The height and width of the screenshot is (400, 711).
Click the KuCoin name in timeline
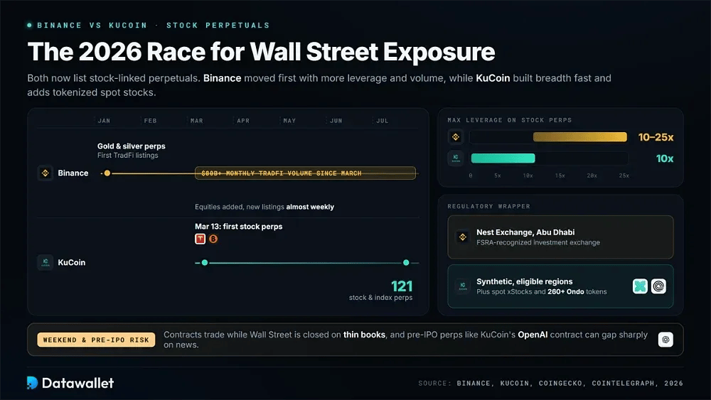click(x=72, y=262)
